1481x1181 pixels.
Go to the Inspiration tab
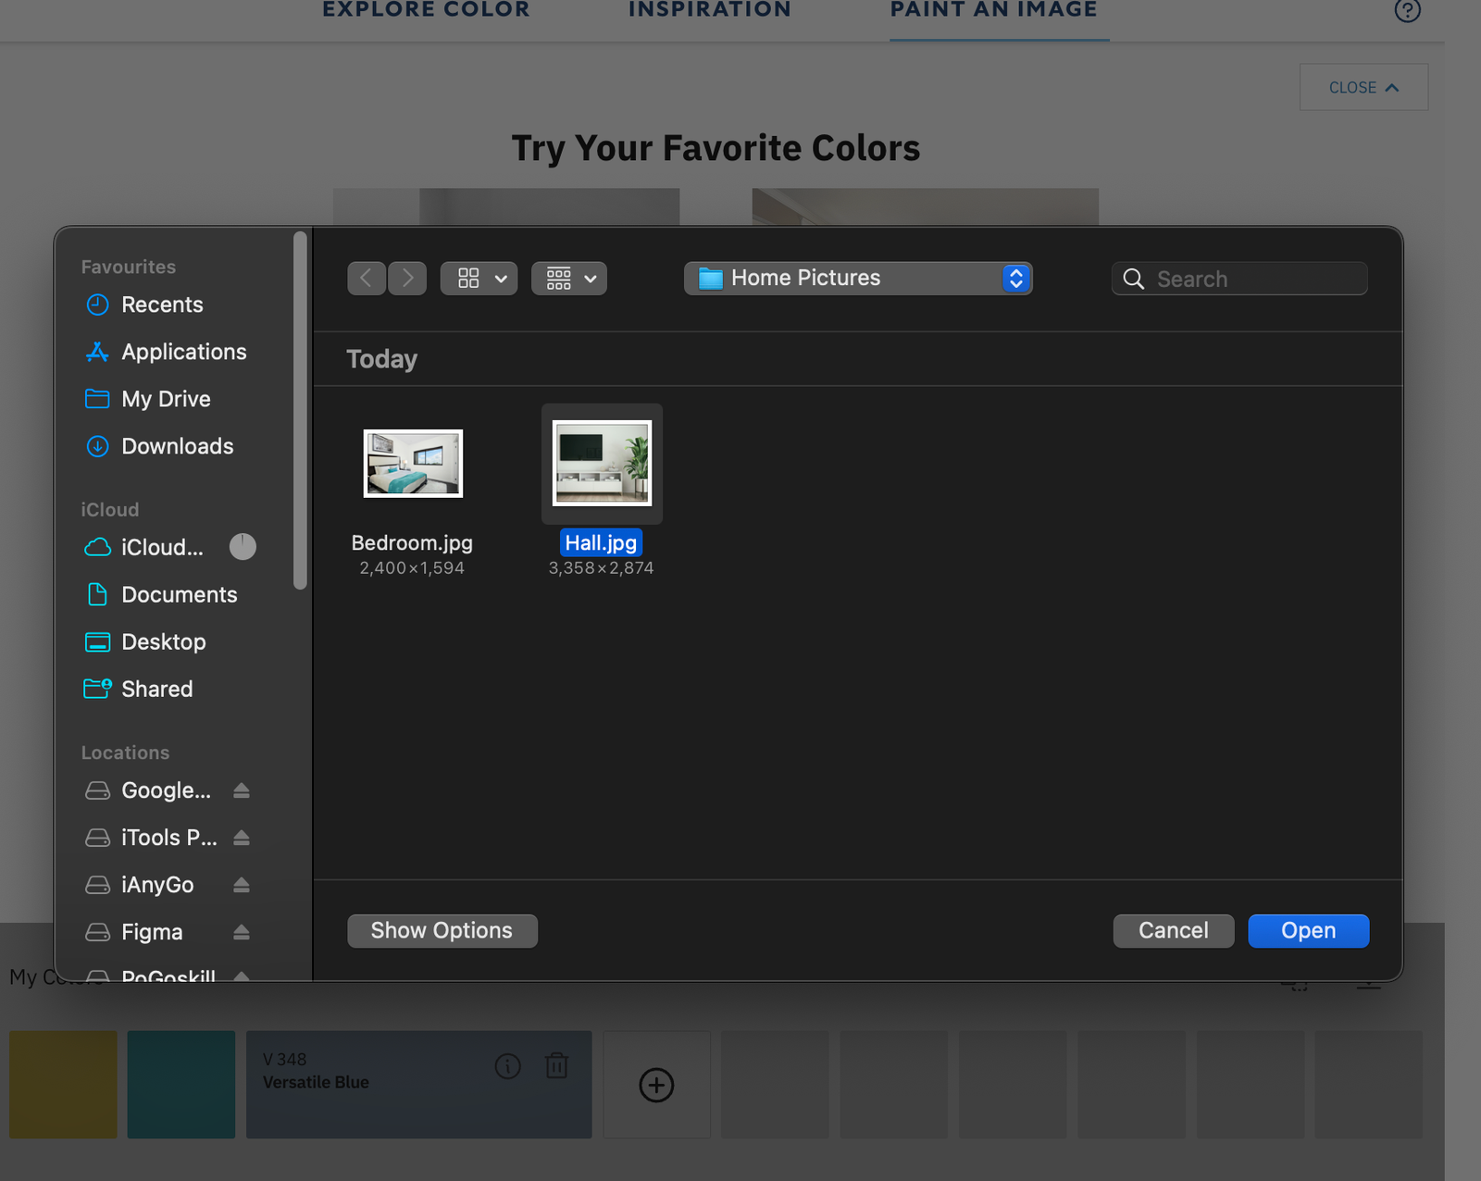[709, 10]
